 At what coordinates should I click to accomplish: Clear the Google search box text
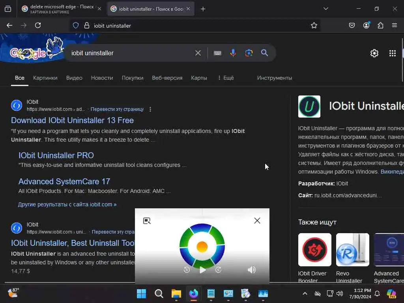point(198,53)
